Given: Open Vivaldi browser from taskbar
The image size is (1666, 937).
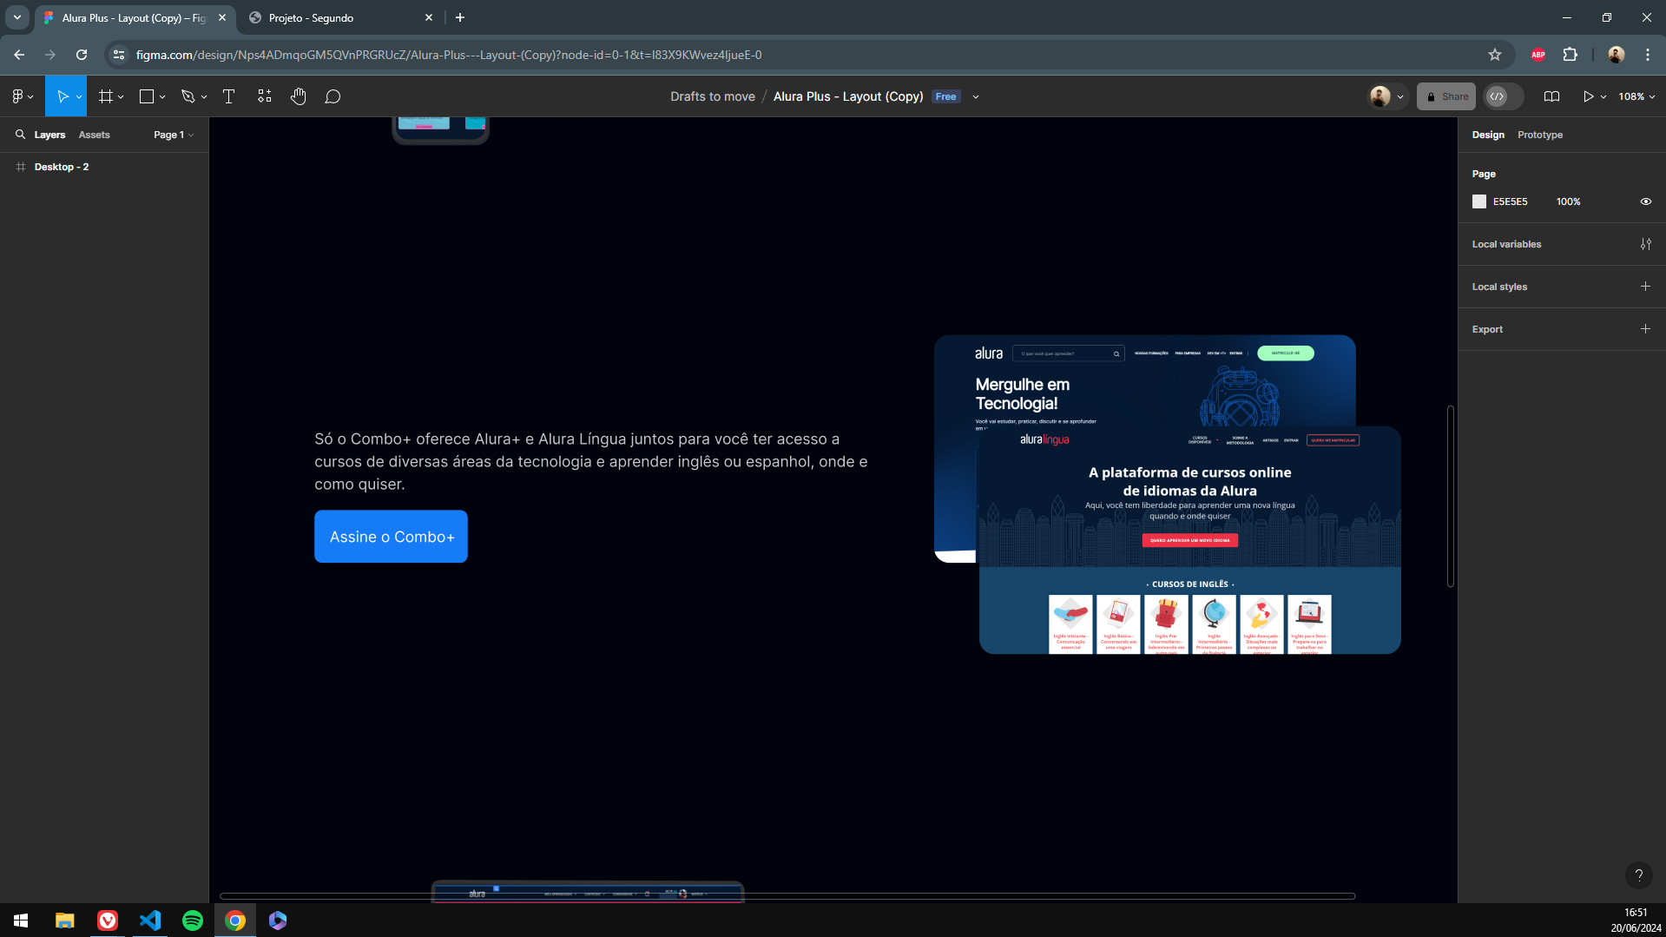Looking at the screenshot, I should click(108, 921).
